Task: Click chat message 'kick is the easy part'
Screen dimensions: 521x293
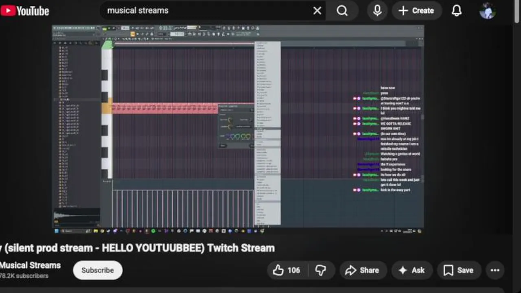Action: tap(395, 190)
